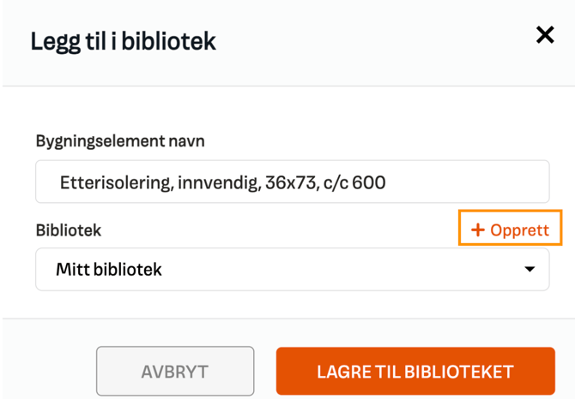
Task: Focus the Bygningselement navn text field
Action: pyautogui.click(x=292, y=182)
